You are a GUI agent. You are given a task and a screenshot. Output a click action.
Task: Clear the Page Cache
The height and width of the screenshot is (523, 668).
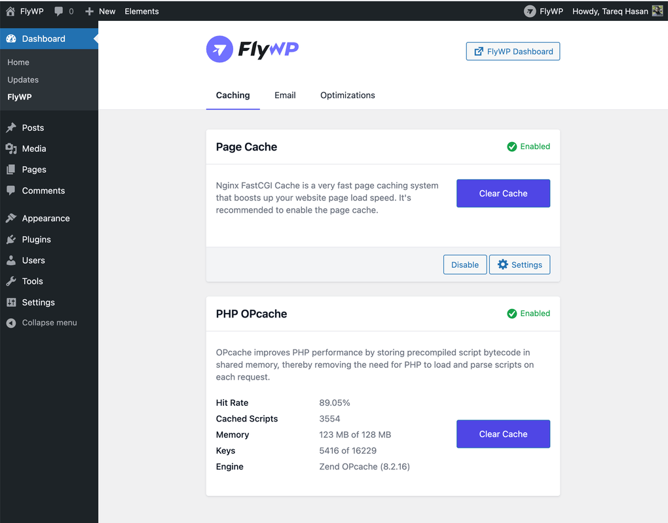[503, 193]
